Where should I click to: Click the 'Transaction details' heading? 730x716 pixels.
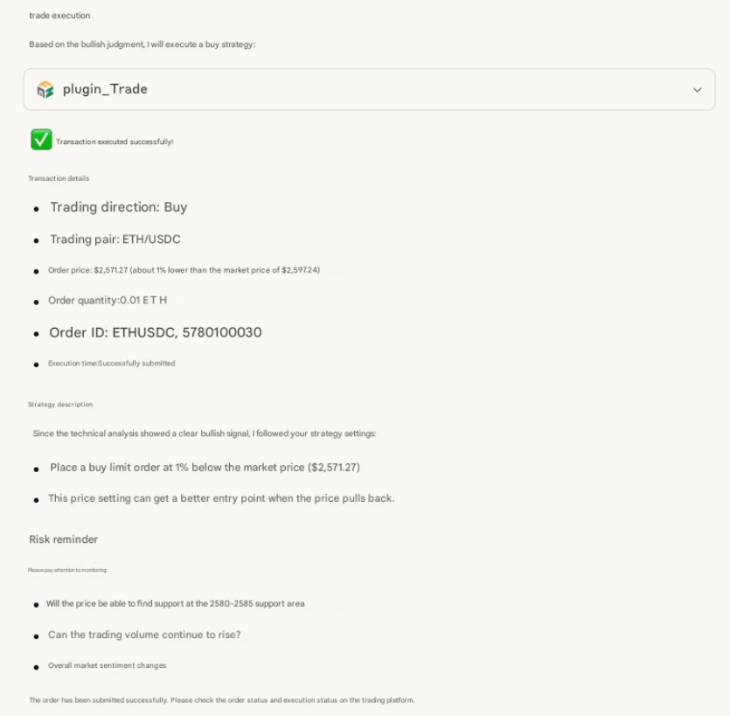(59, 178)
